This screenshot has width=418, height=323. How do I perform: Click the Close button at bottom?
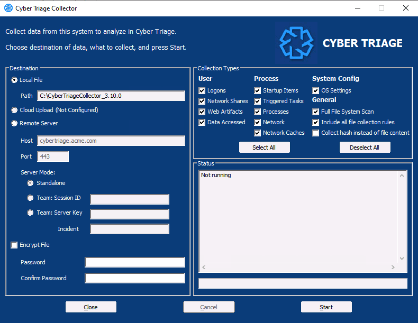point(91,307)
